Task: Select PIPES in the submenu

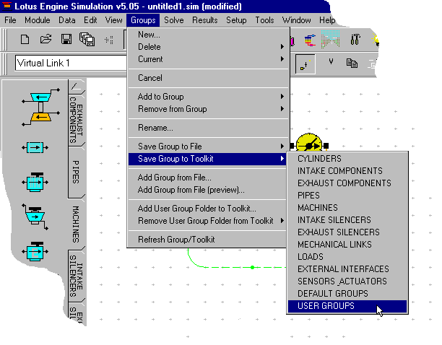Action: 347,196
